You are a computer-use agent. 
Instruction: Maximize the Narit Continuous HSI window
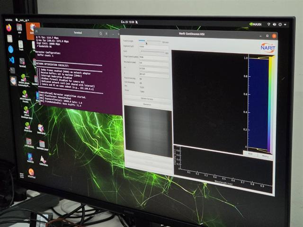tap(267, 36)
